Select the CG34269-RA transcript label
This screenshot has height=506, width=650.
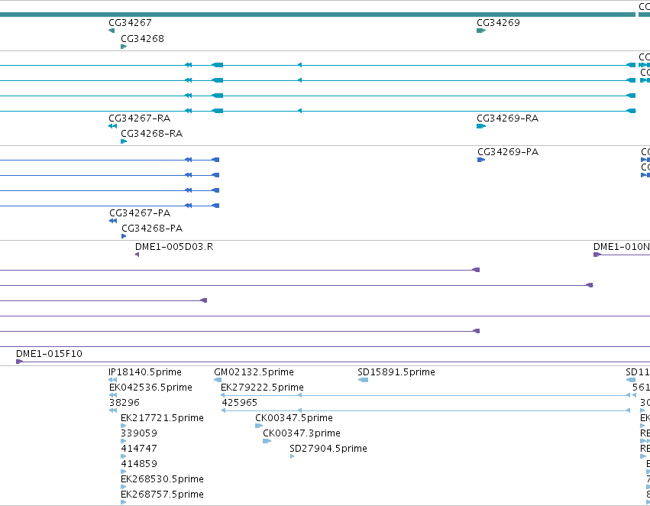(x=507, y=118)
